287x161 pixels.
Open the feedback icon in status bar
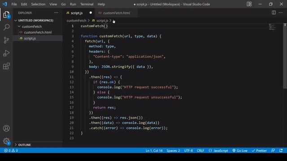pos(273,151)
